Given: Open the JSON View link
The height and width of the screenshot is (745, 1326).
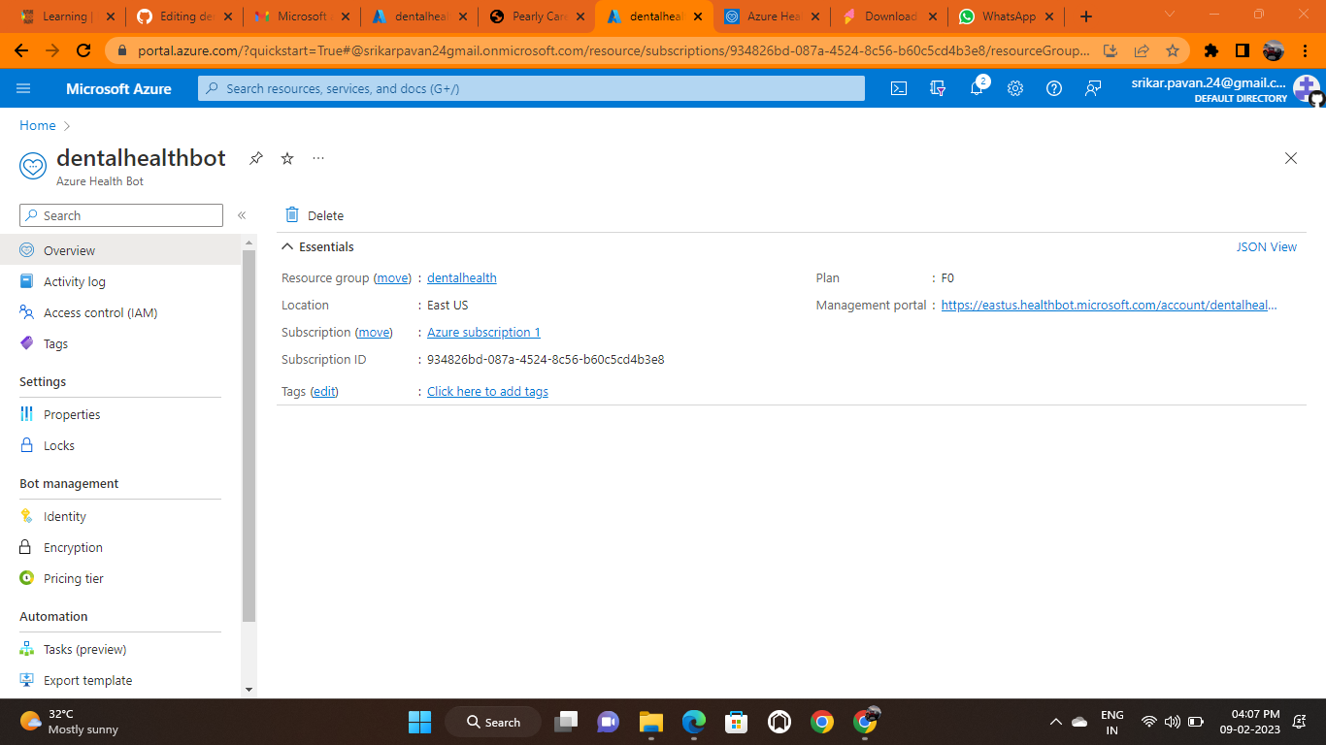Looking at the screenshot, I should pos(1267,246).
